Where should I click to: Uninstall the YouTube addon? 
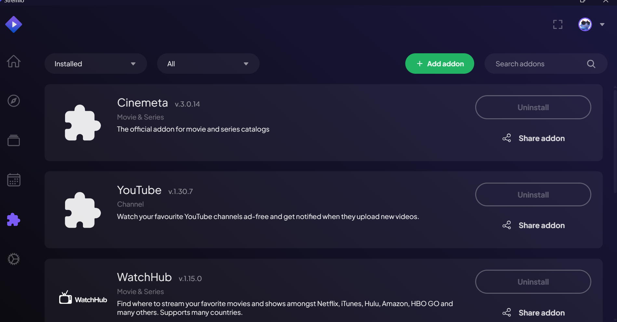tap(533, 195)
